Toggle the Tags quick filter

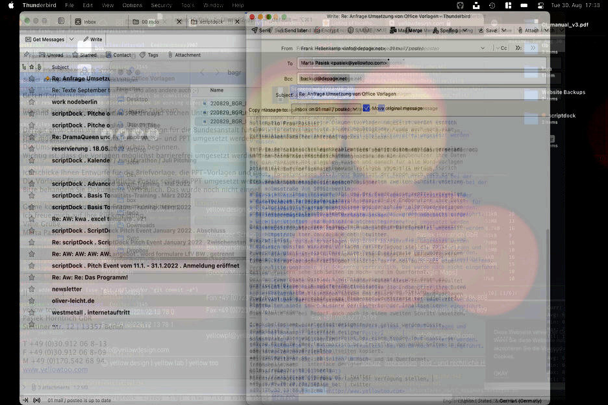click(x=149, y=55)
